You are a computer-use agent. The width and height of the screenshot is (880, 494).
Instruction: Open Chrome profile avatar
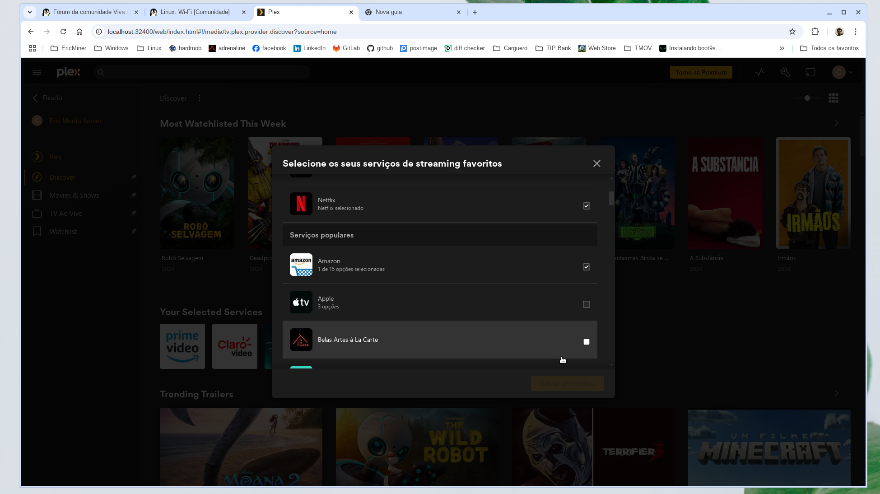839,32
